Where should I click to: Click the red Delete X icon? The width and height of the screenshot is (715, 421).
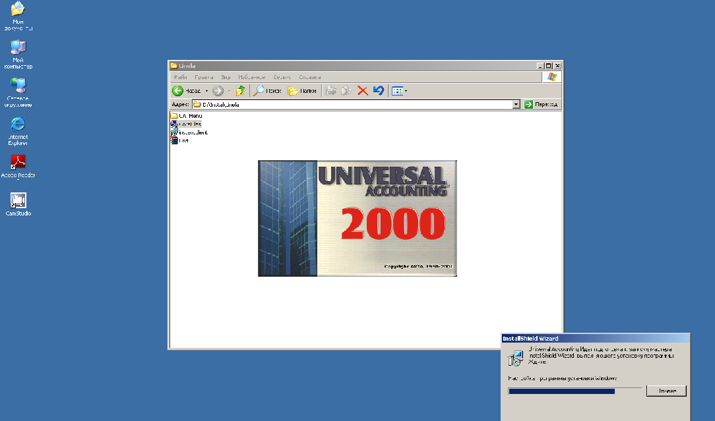[x=363, y=91]
